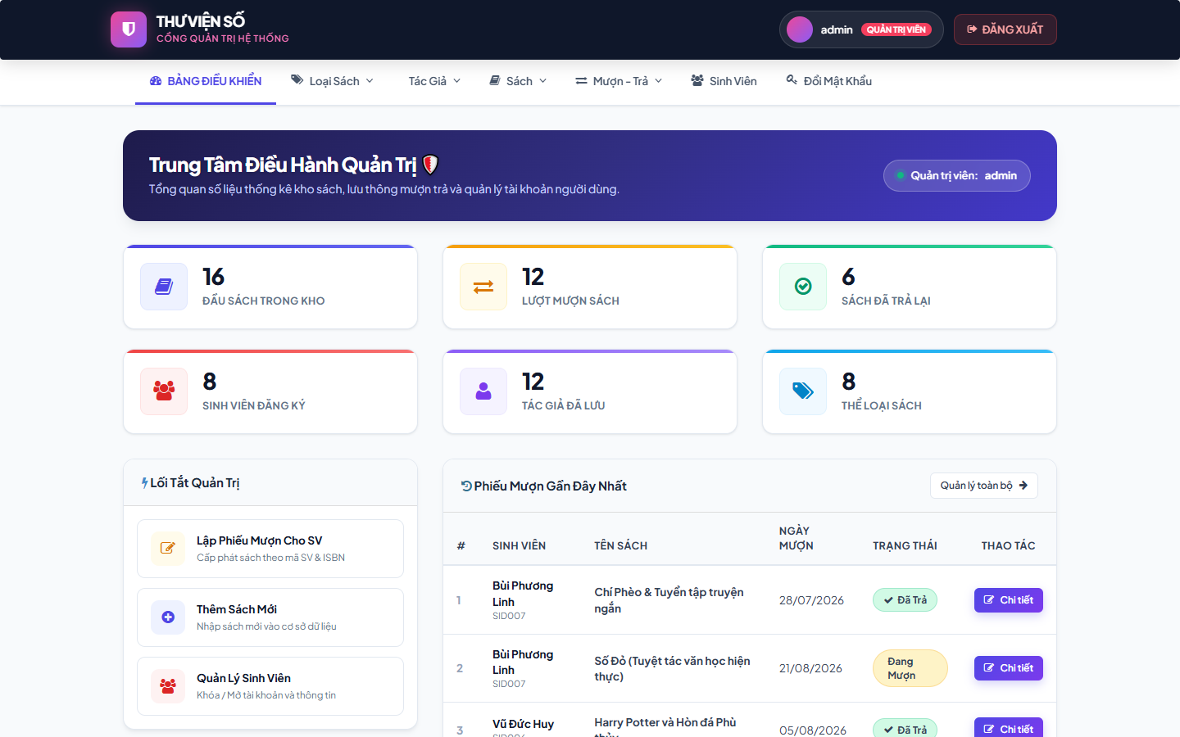Screen dimensions: 1180x737
Task: Click the book icon on Đầu Sách Trong Kho card
Action: click(x=164, y=287)
